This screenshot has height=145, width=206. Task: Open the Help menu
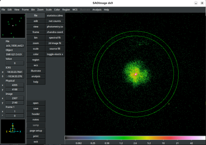[x=106, y=10]
